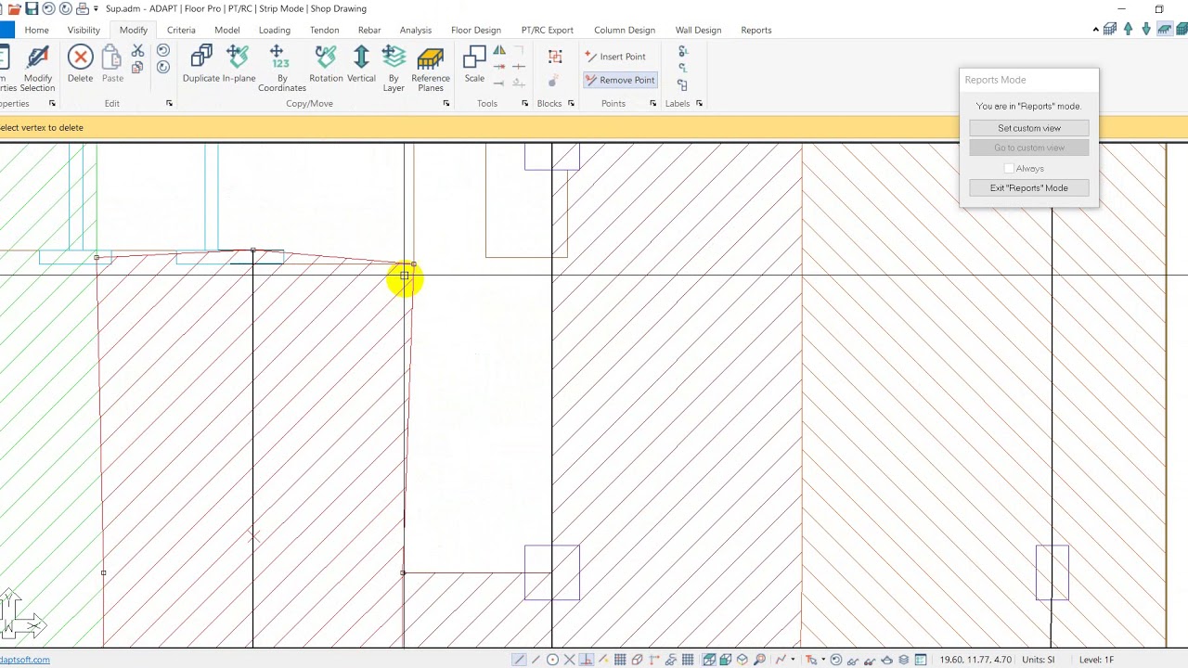
Task: Click the Exit "Reports" Mode button
Action: tap(1029, 188)
